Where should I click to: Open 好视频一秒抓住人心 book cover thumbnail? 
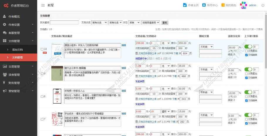pyautogui.click(x=57, y=96)
